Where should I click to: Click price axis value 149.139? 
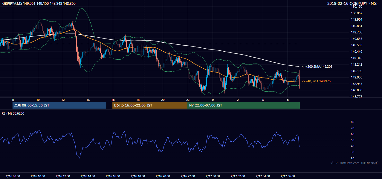click(x=357, y=71)
